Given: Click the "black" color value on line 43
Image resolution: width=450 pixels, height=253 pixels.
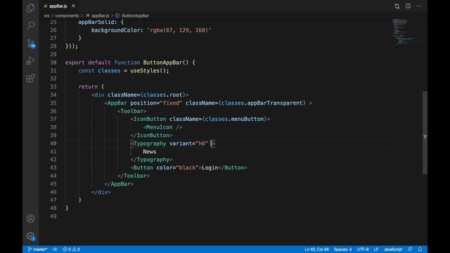Looking at the screenshot, I should 187,167.
